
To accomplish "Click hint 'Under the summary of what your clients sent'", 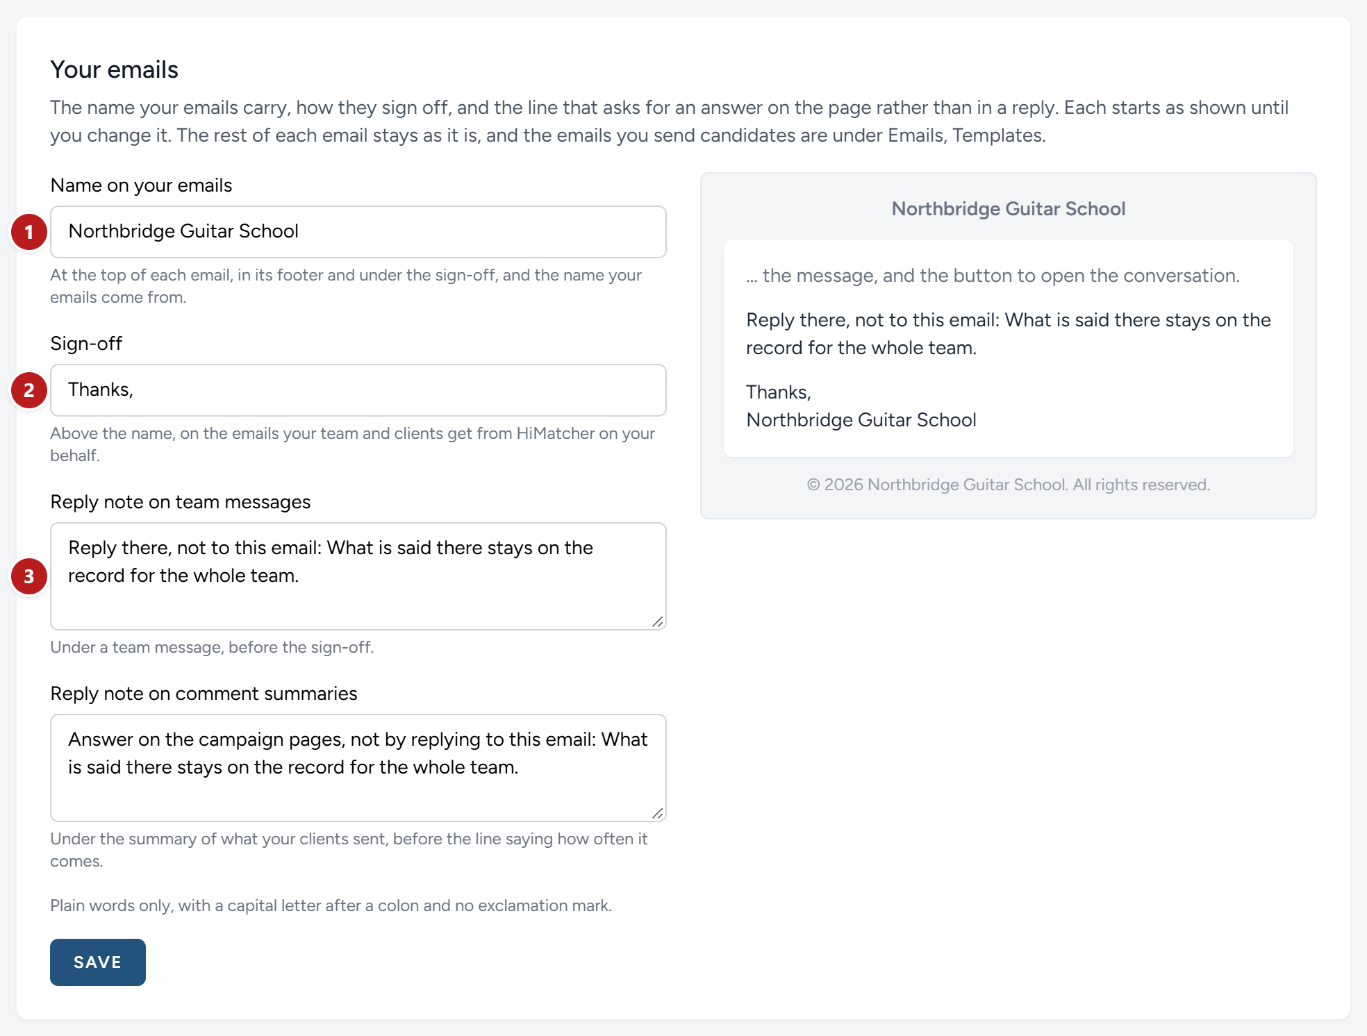I will pyautogui.click(x=349, y=850).
